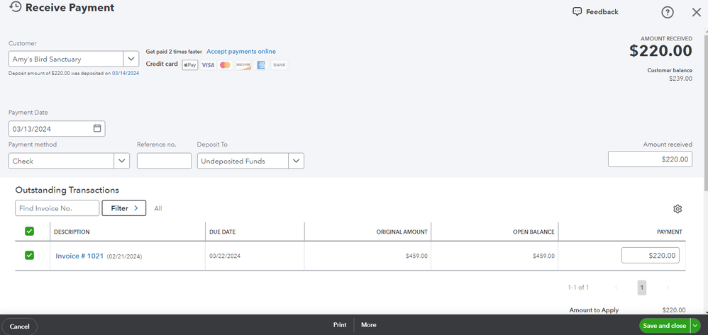Click the Mastercard icon
The image size is (708, 335).
[x=225, y=65]
